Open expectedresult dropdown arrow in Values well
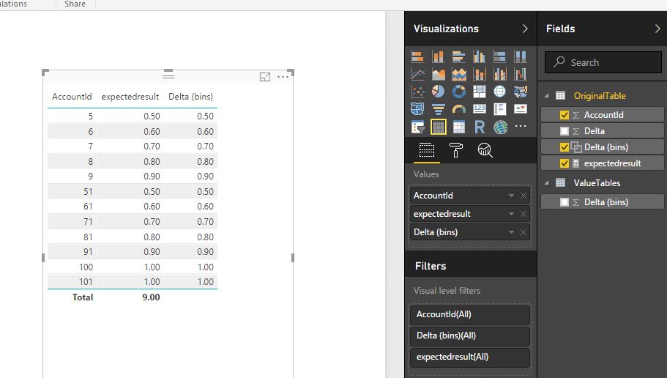Screen dimensions: 667x378 [511, 214]
